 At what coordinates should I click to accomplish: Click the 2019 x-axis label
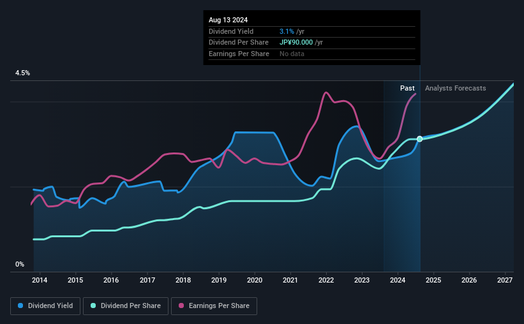219,280
